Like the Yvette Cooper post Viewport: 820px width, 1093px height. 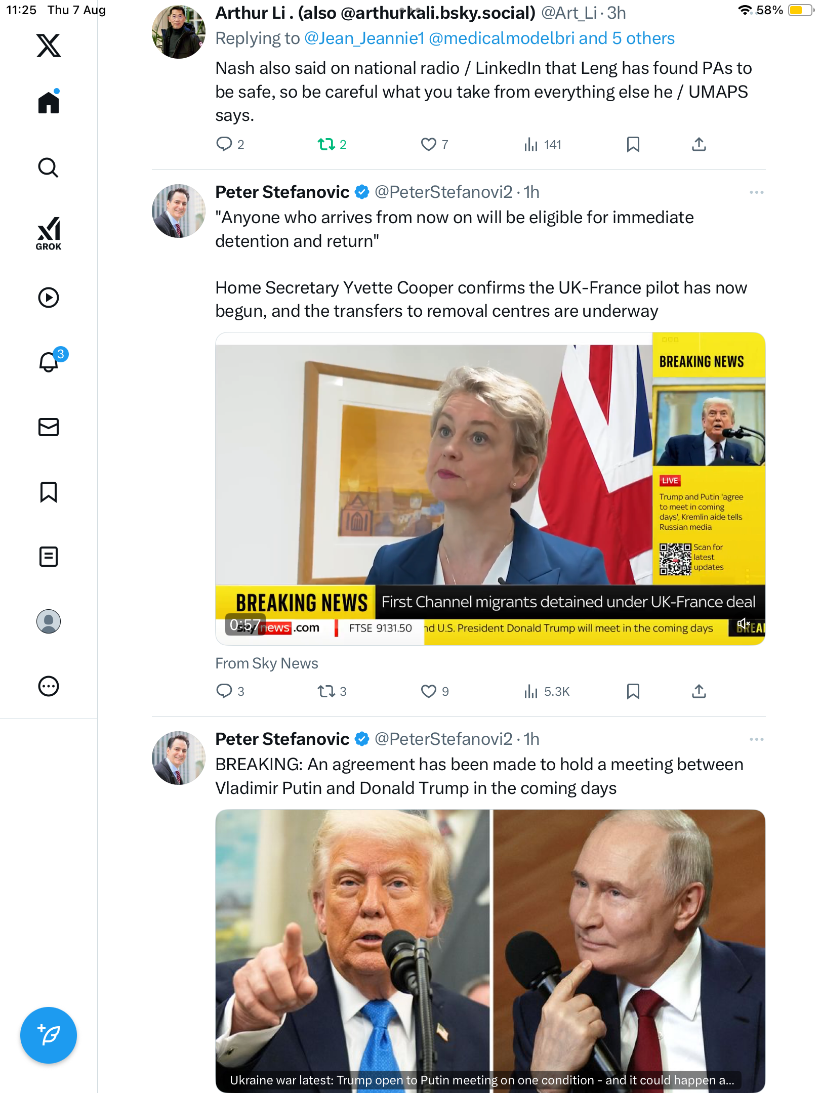click(x=429, y=691)
